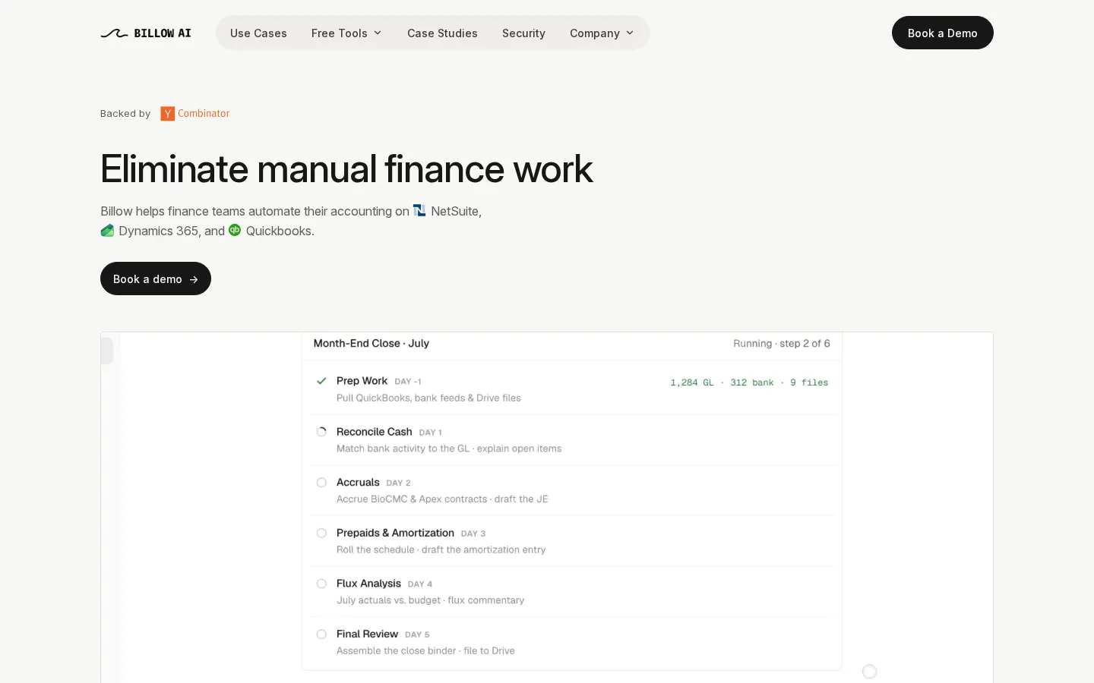Click the Pull QuickBooks, bank feeds & Drive files text
Viewport: 1094px width, 683px height.
point(428,398)
